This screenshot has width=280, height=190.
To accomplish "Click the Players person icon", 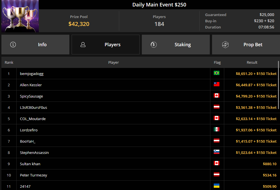I will (x=83, y=45).
